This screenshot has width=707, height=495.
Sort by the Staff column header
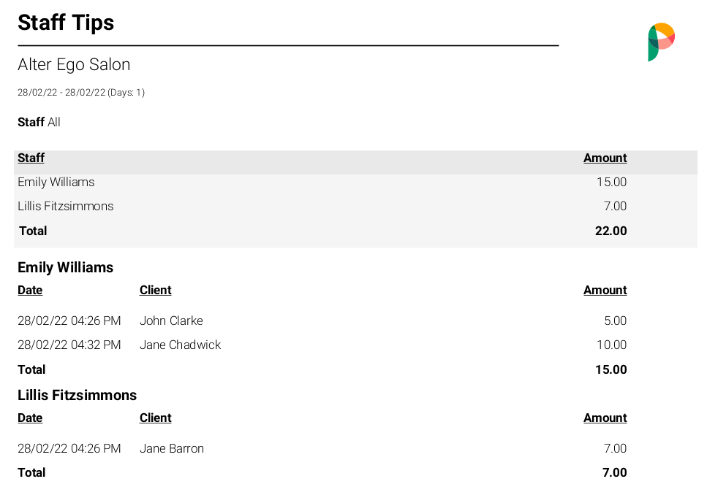[x=31, y=158]
